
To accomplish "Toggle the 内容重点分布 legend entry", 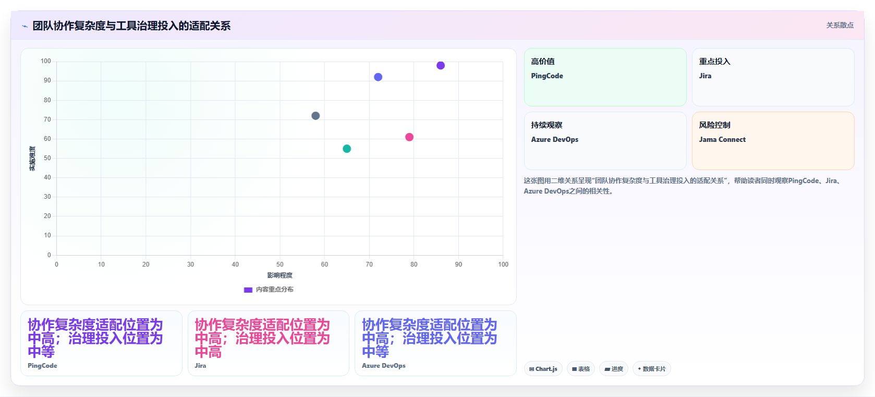I will click(x=269, y=290).
